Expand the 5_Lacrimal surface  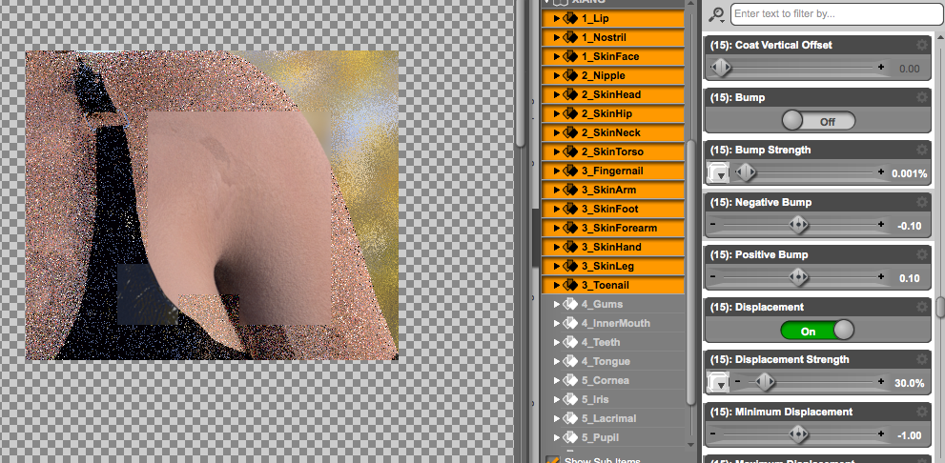click(x=557, y=418)
